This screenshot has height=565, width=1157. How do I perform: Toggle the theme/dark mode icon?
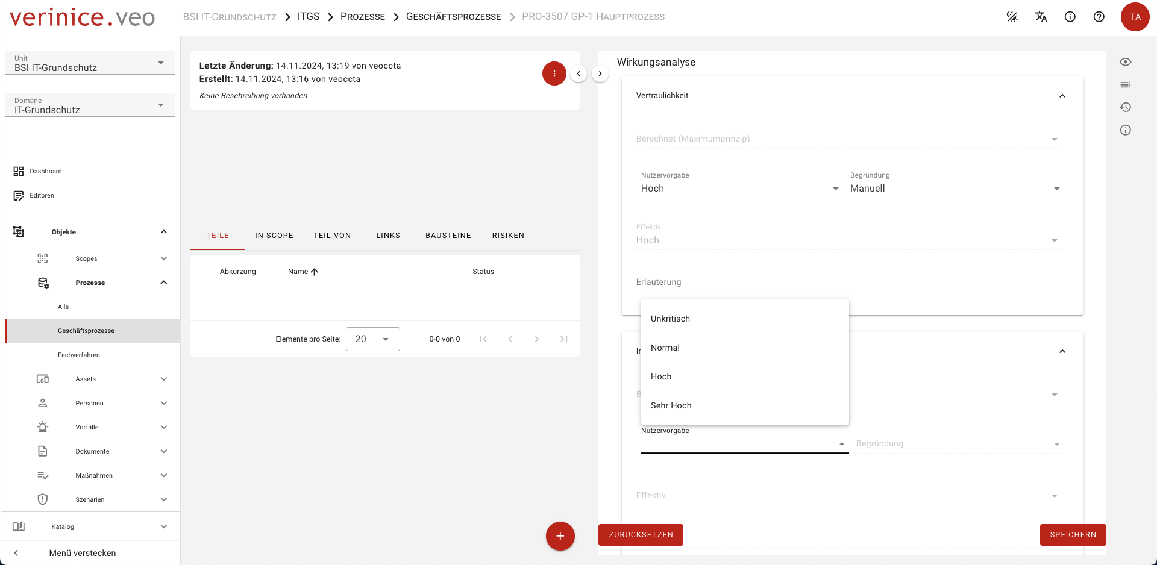click(1012, 17)
